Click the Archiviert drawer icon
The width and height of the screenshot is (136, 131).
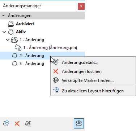coord(11,24)
